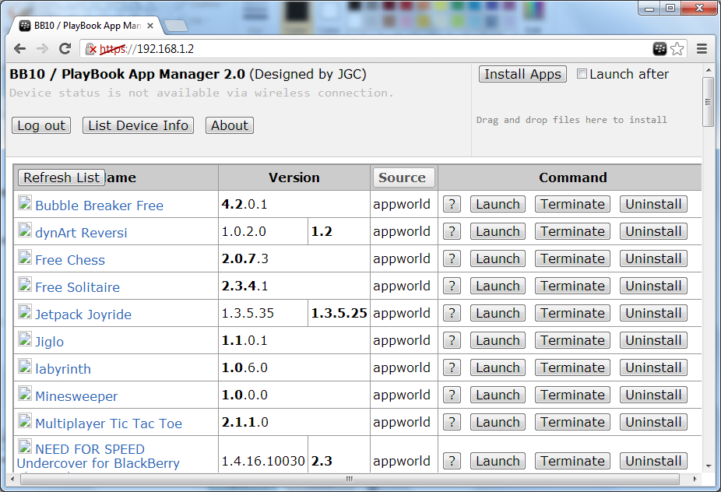Screen dimensions: 721x492
Task: Click the question mark button for Jetpack Joyride
Action: (452, 313)
